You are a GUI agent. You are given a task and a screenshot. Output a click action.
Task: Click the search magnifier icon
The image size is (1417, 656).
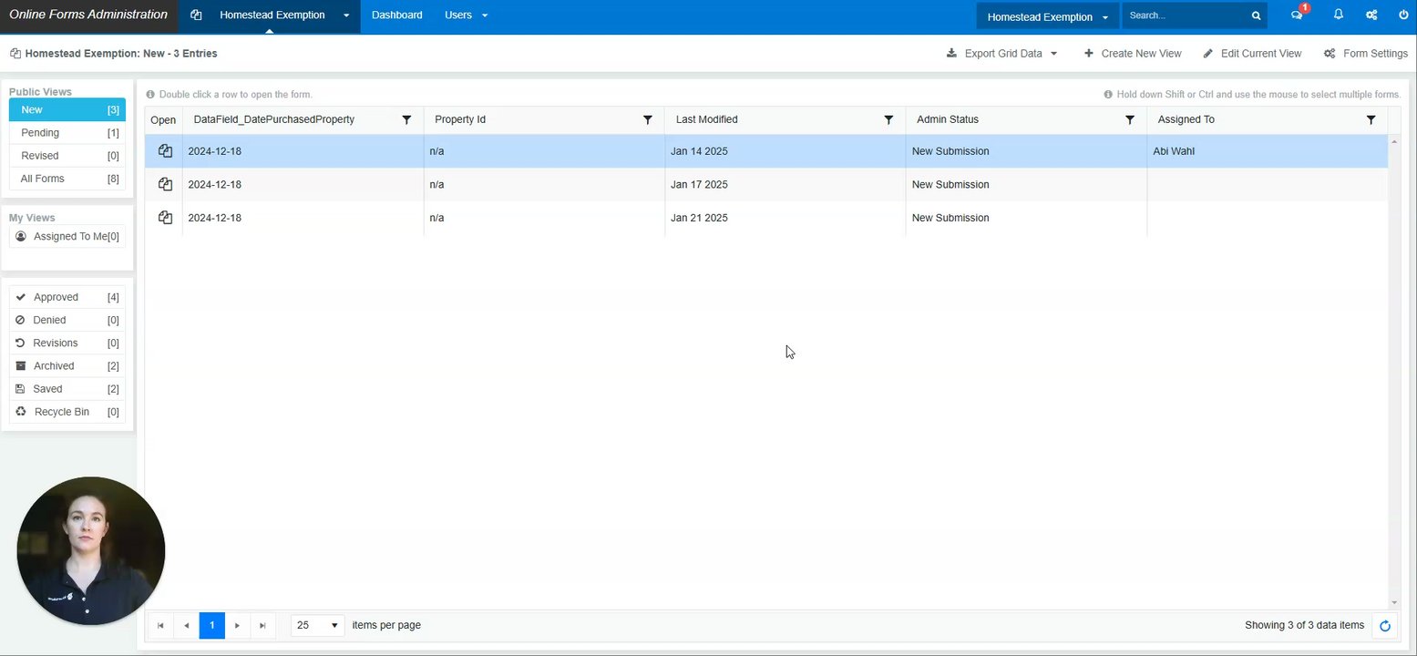coord(1256,15)
